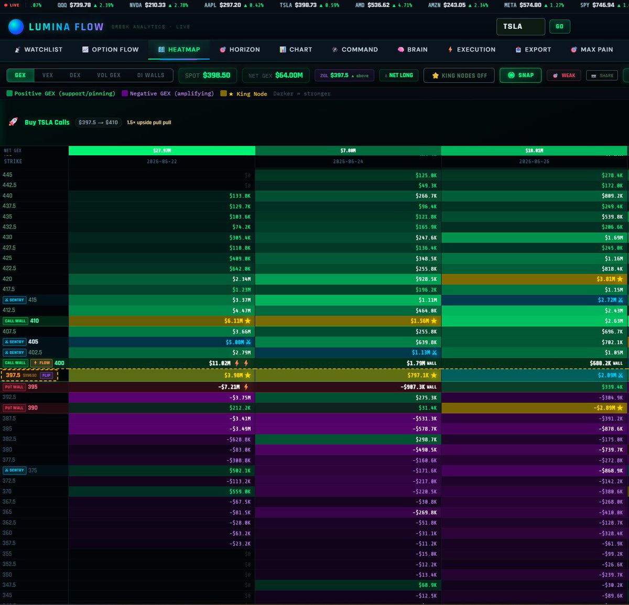
Task: Click the $11.02M cell at strike 400
Action: point(161,363)
